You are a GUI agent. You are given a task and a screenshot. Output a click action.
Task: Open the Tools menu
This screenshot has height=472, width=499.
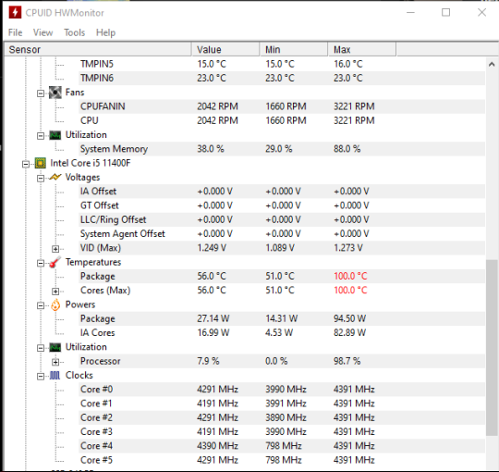click(75, 32)
